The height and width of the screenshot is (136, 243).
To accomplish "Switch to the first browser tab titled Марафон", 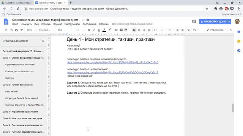I will click(17, 3).
